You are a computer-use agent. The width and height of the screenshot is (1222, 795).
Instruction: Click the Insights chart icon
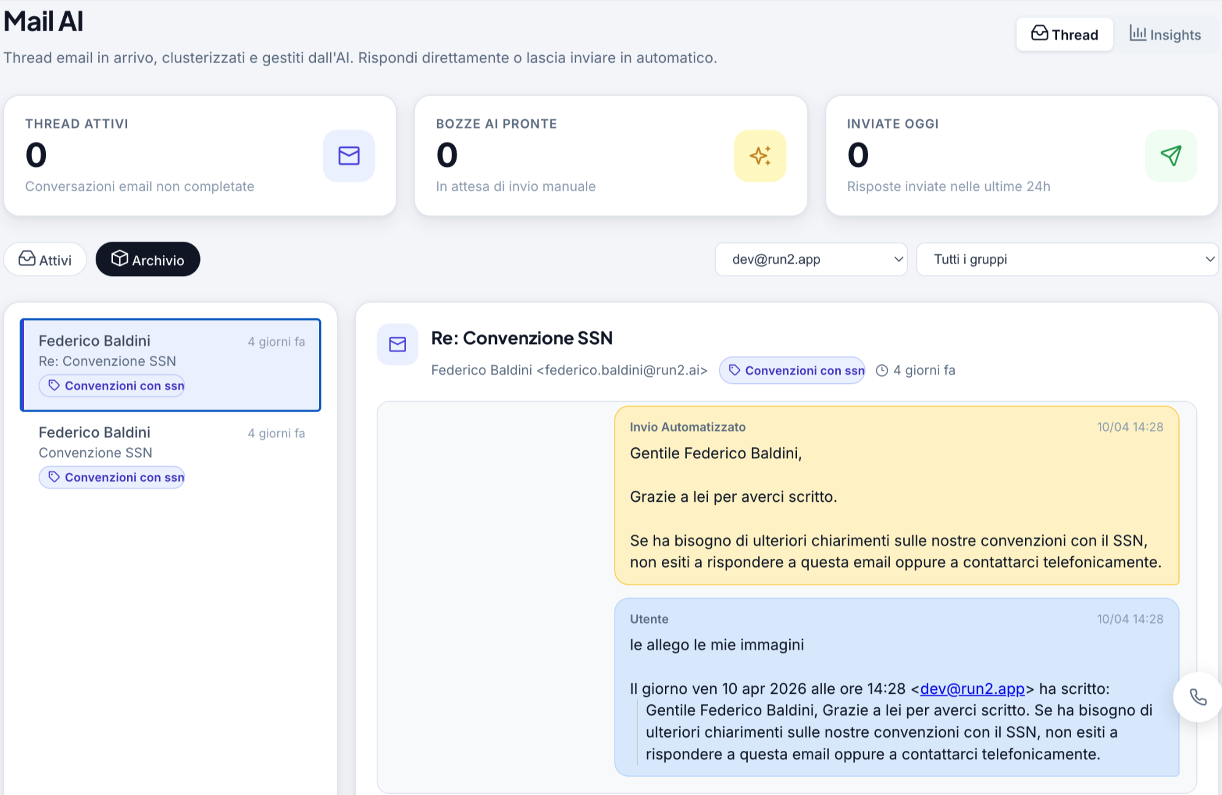click(x=1140, y=34)
